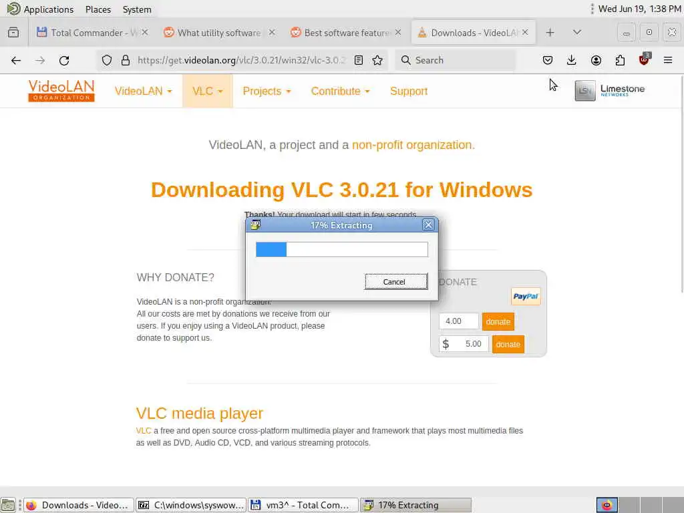Screen dimensions: 684x513
Task: Click the 4.00 donation amount field
Action: 458,321
